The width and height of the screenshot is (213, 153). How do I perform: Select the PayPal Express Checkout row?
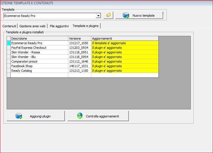pyautogui.click(x=83, y=48)
